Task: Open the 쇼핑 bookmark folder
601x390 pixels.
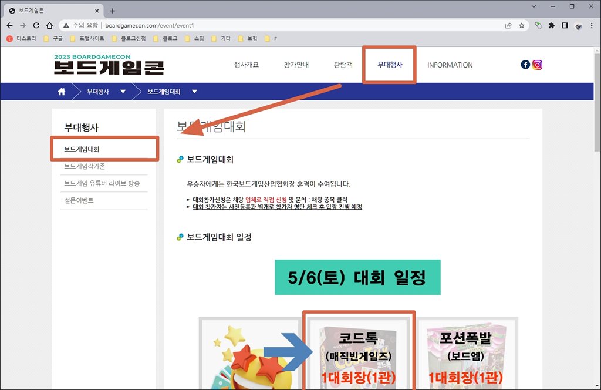Action: (x=194, y=38)
